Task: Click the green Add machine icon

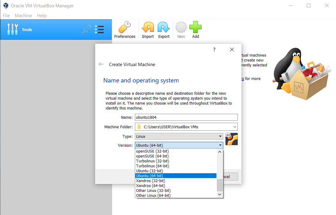Action: pyautogui.click(x=195, y=28)
